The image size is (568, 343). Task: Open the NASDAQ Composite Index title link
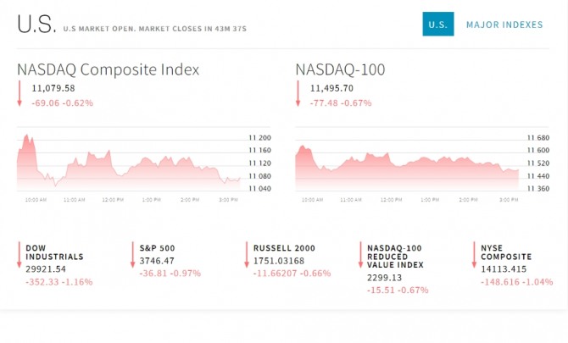pyautogui.click(x=108, y=69)
